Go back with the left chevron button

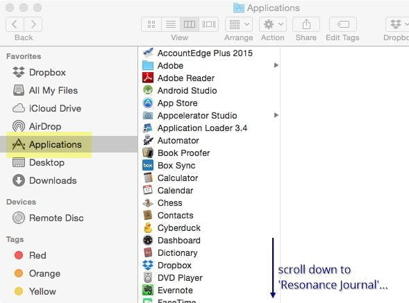[15, 24]
